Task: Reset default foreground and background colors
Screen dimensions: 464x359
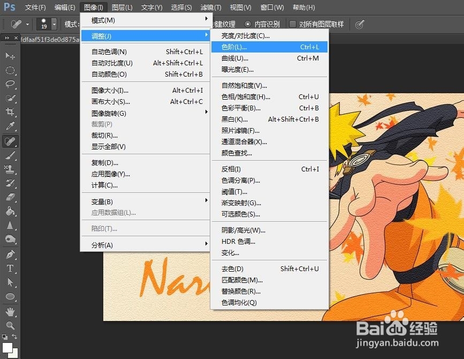Action: [x=5, y=337]
